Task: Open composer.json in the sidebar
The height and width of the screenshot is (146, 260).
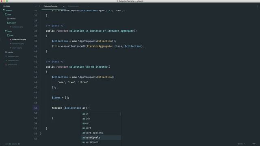Action: 13,56
